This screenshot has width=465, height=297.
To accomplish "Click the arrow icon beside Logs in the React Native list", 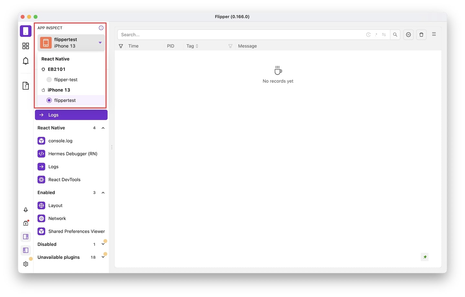I will 41,167.
